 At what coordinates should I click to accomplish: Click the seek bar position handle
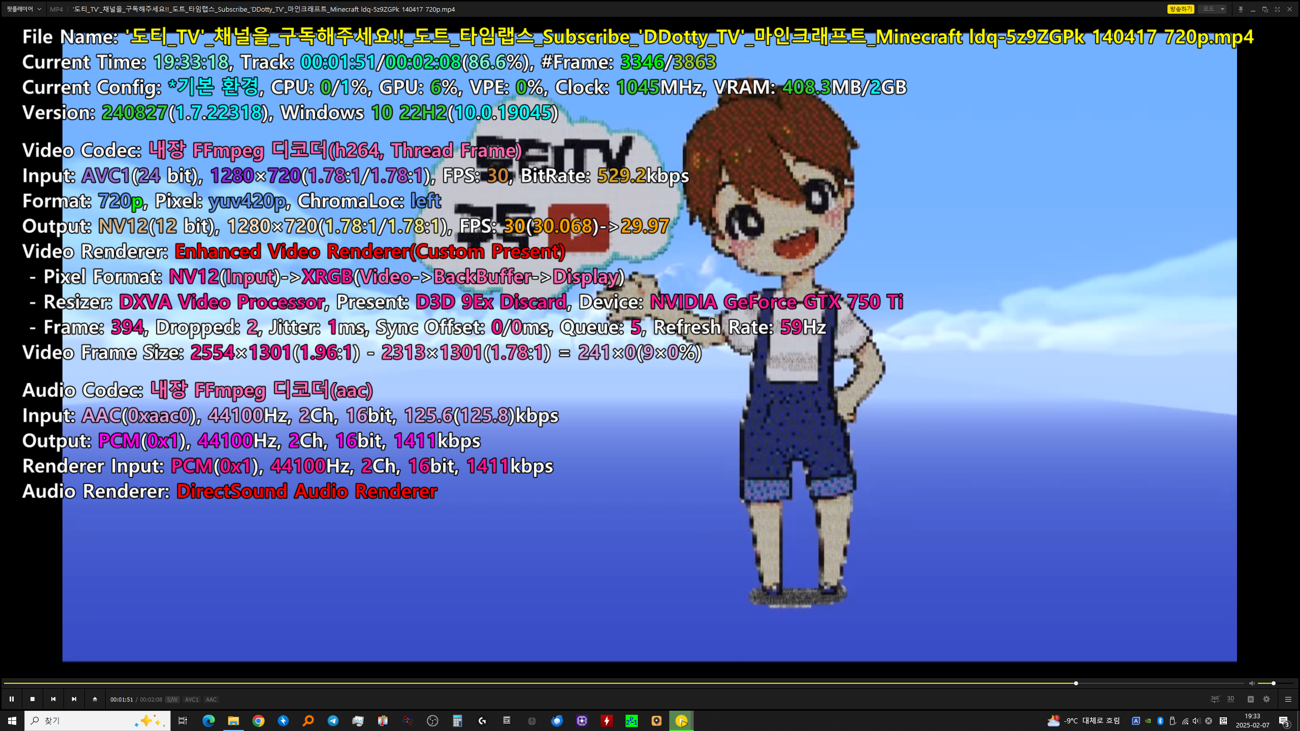coord(1076,683)
